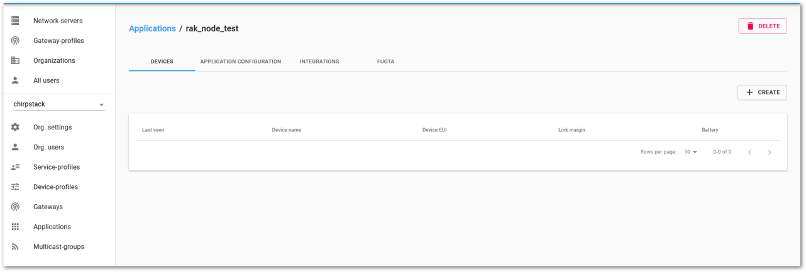Click the Gateway-profiles antenna icon
This screenshot has height=272, width=806.
[x=15, y=41]
